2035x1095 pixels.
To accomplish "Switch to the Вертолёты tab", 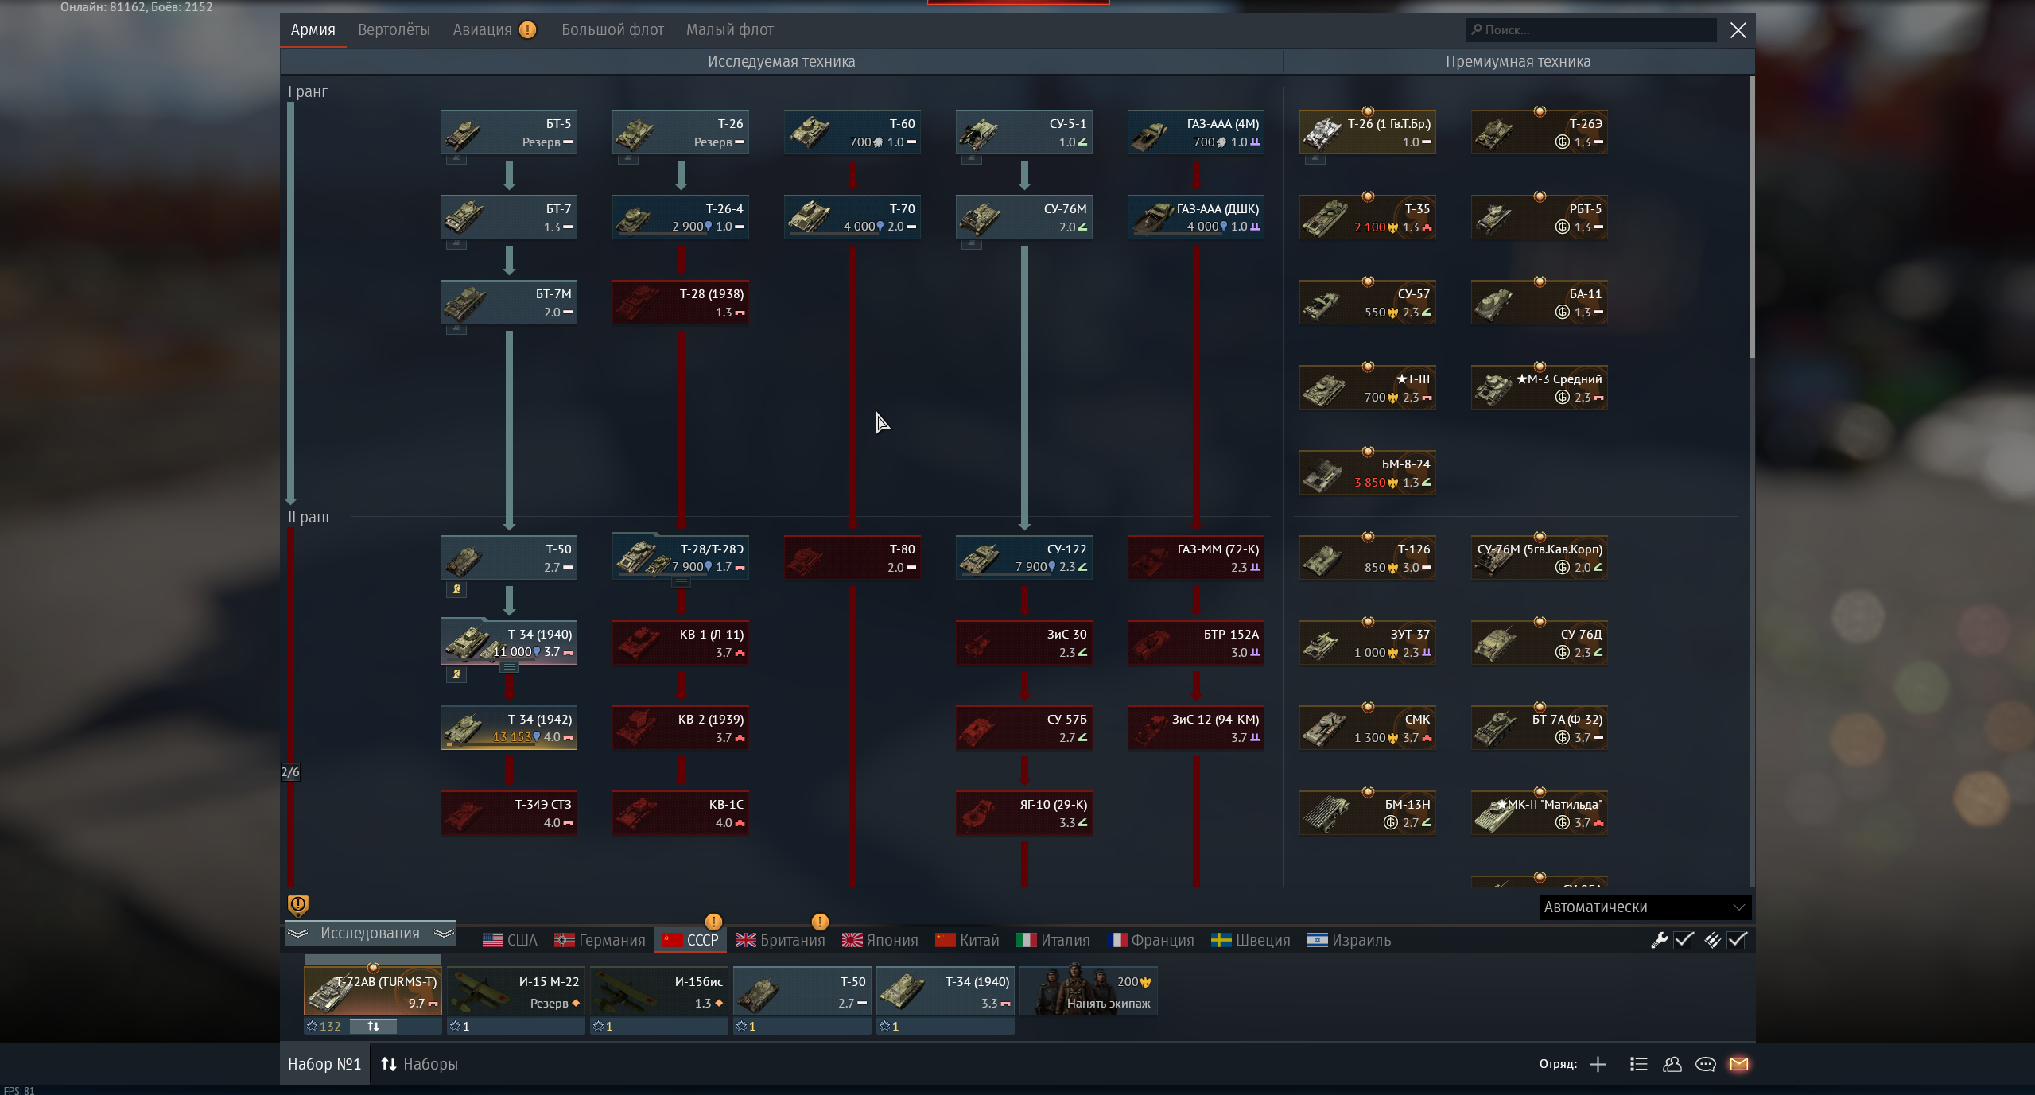I will tap(394, 30).
